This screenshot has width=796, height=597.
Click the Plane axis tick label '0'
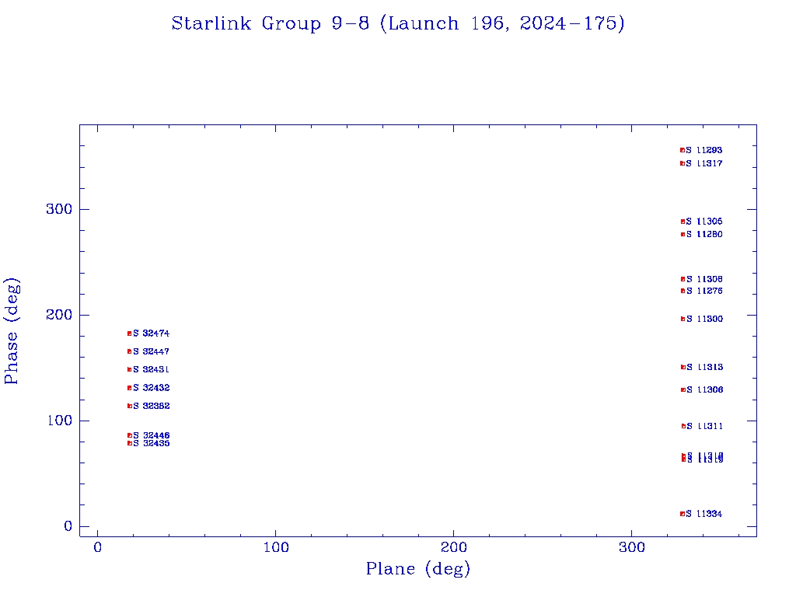pyautogui.click(x=97, y=547)
